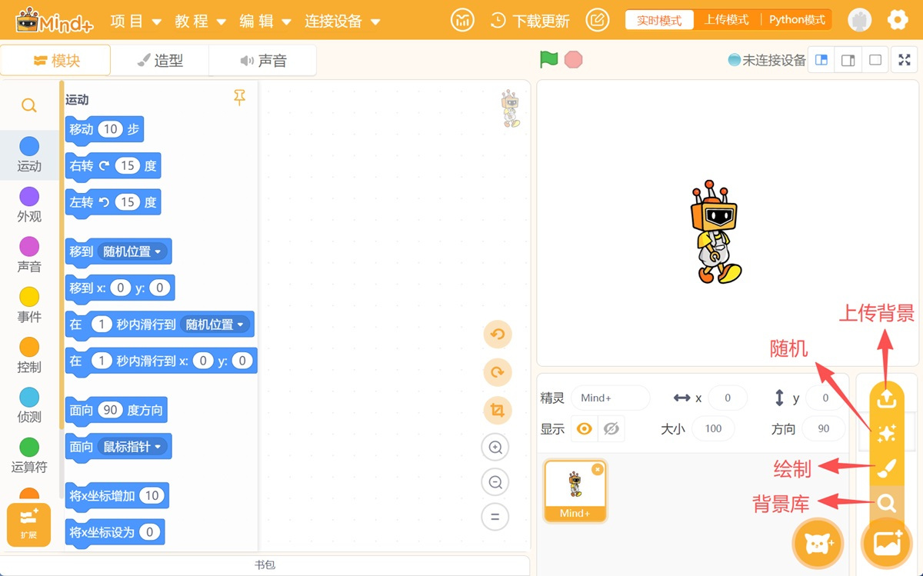Image resolution: width=923 pixels, height=576 pixels.
Task: Switch to the 造型 costumes tab
Action: point(160,61)
